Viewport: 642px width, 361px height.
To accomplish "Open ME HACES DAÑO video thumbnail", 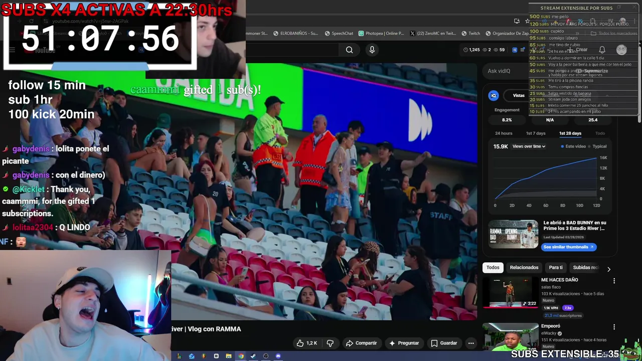I will coord(510,292).
